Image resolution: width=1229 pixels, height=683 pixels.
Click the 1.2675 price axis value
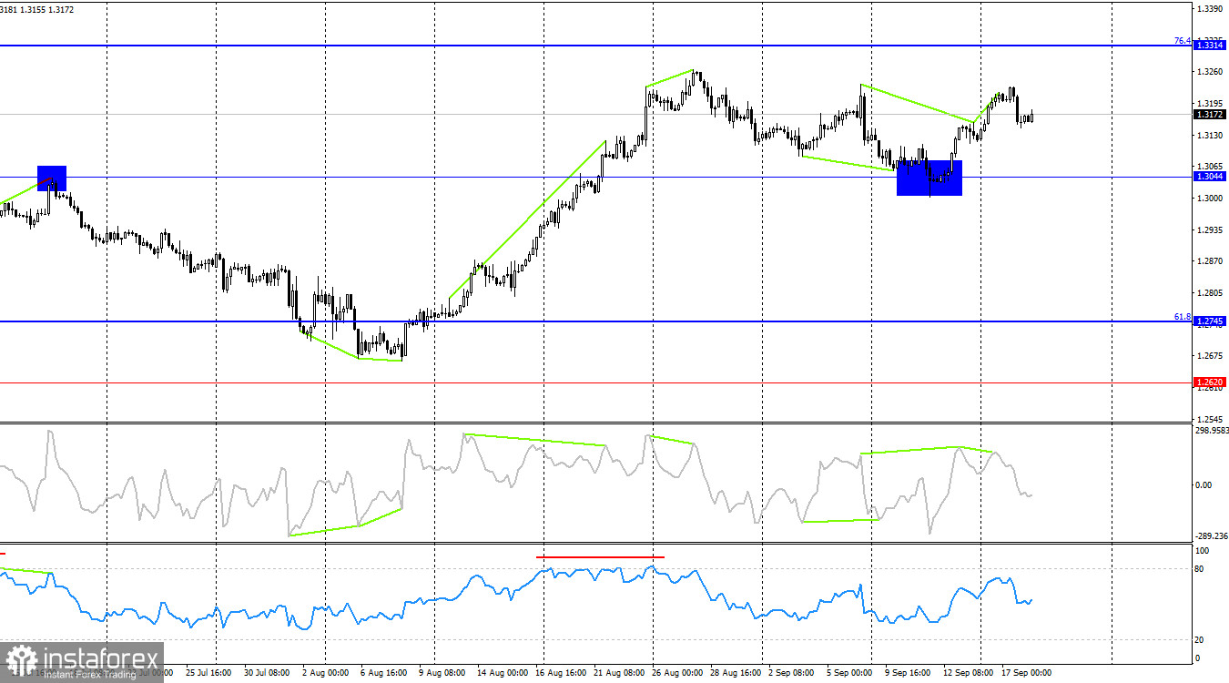pos(1210,355)
